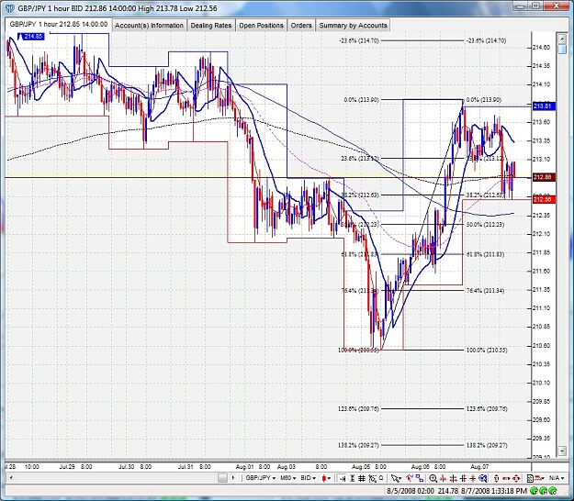Click the red vertical stretch arrows icon

pyautogui.click(x=496, y=478)
